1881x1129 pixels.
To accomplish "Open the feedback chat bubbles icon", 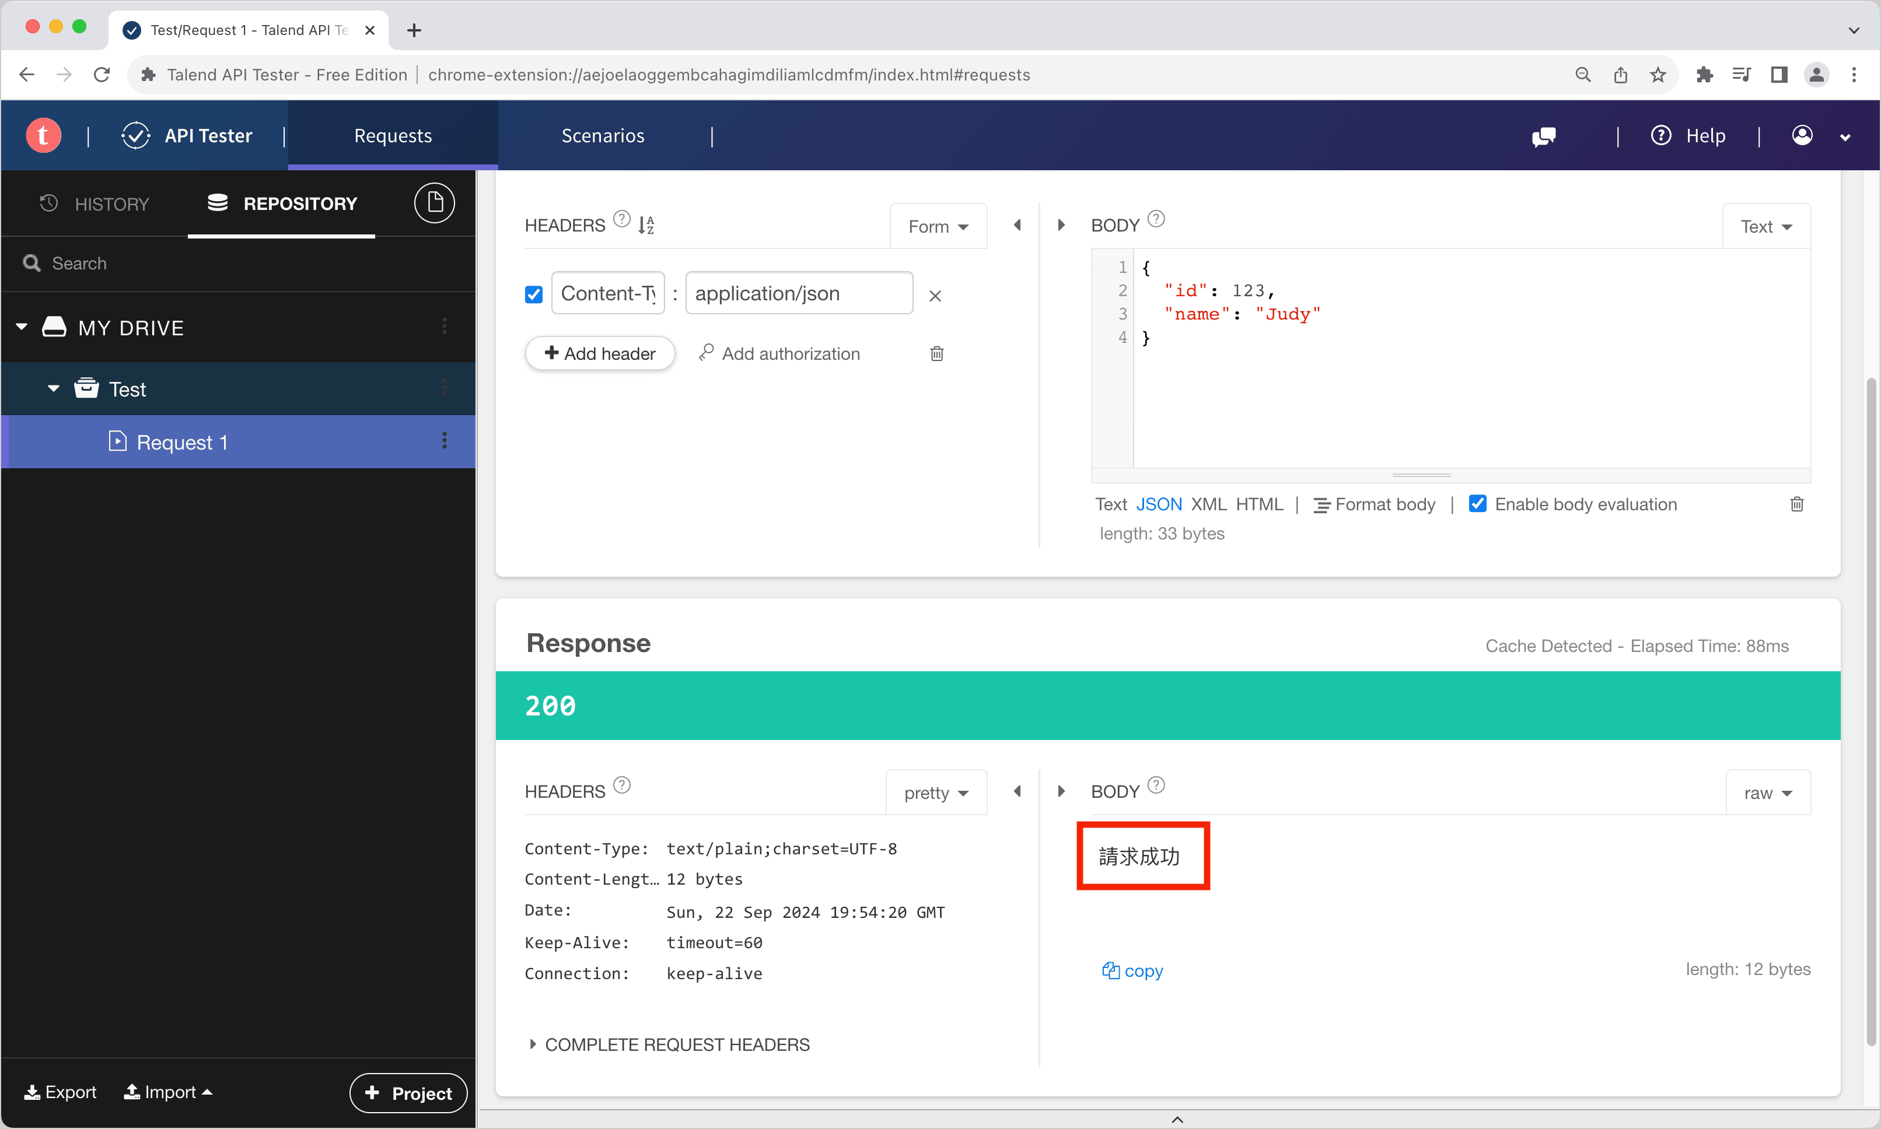I will (1543, 136).
